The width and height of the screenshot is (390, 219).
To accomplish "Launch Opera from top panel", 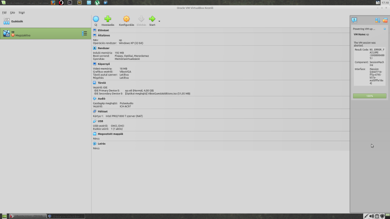I will click(x=61, y=3).
